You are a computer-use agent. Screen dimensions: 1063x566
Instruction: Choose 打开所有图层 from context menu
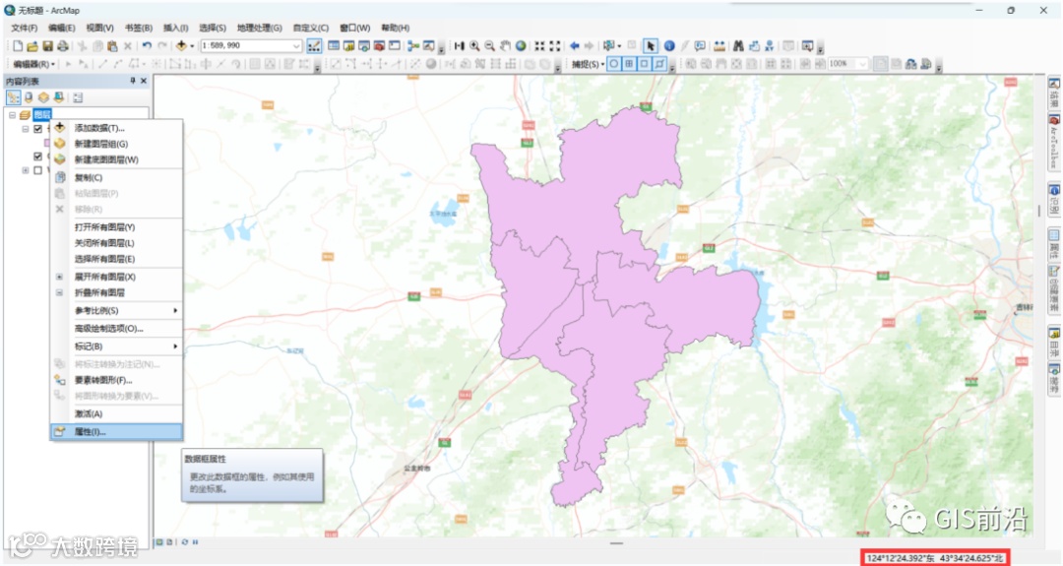pyautogui.click(x=116, y=227)
